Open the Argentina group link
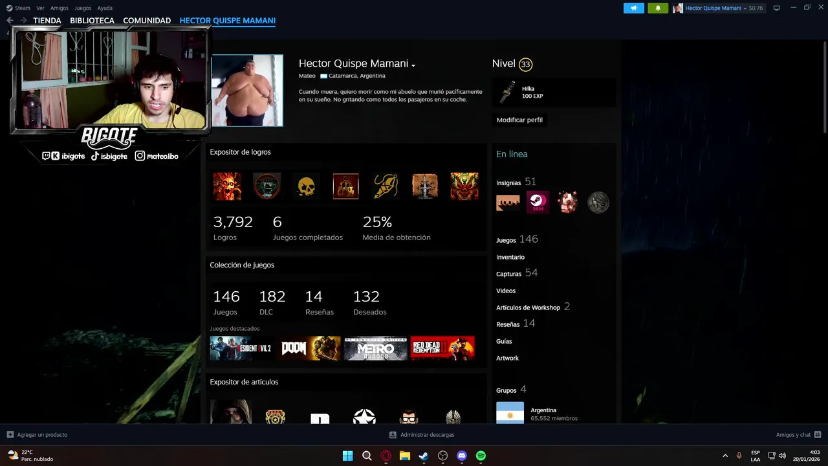The width and height of the screenshot is (828, 466). pos(543,410)
